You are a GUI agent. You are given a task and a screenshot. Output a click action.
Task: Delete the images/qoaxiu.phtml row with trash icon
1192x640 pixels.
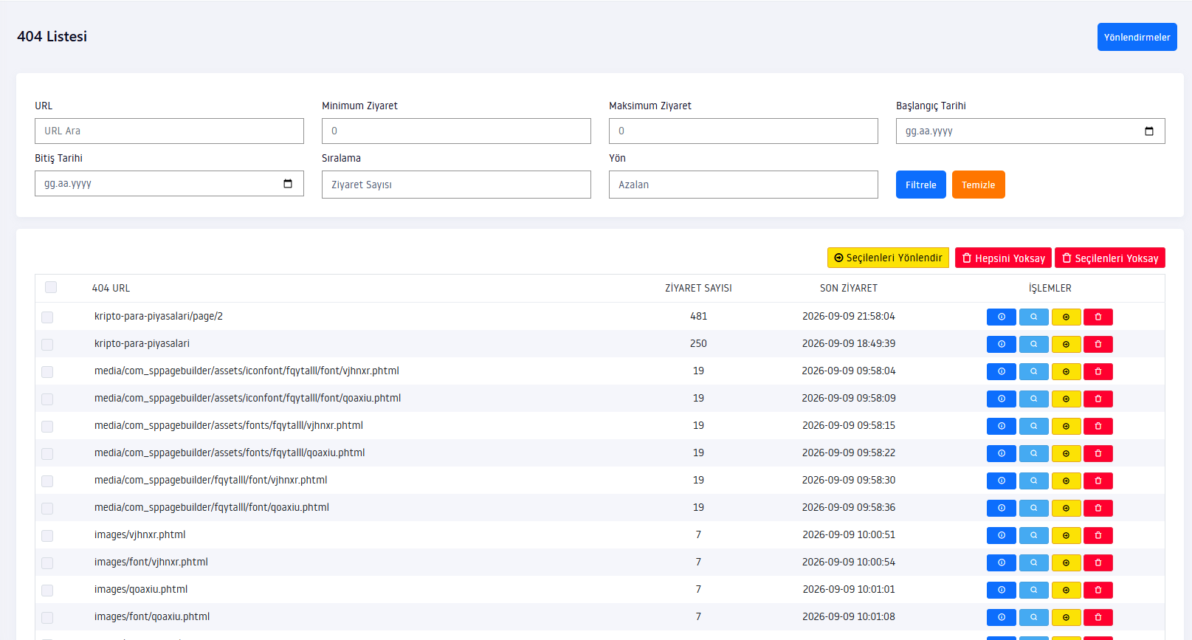[1098, 590]
